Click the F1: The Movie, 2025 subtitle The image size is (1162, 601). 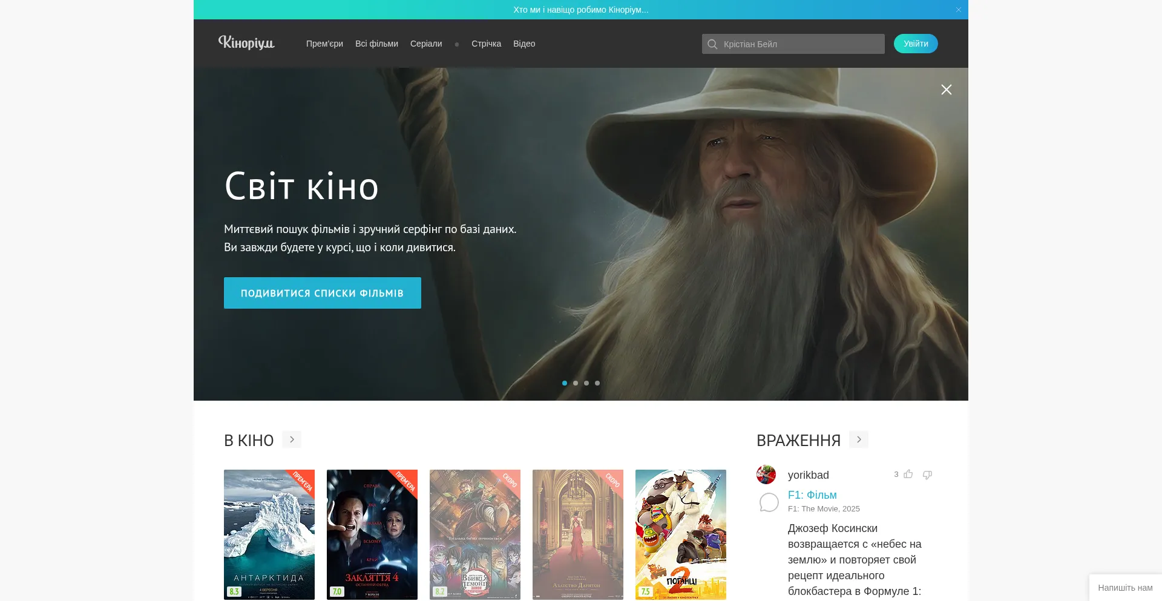click(824, 509)
